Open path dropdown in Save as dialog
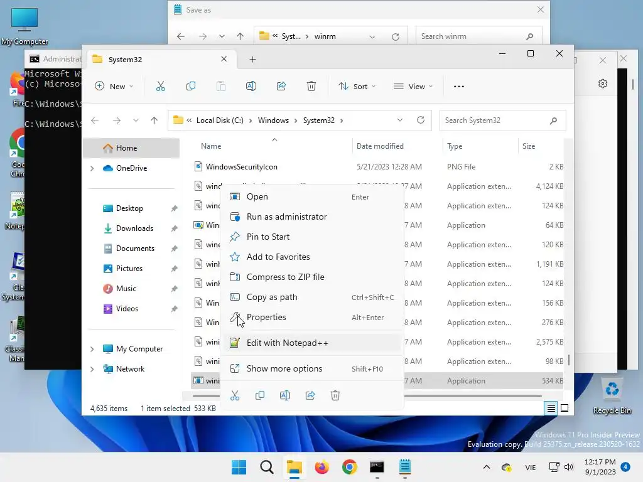The image size is (643, 482). pyautogui.click(x=372, y=36)
